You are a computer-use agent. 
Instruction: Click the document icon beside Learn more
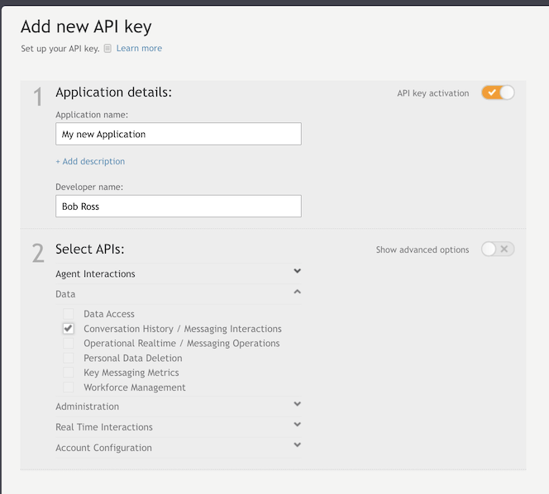click(107, 48)
